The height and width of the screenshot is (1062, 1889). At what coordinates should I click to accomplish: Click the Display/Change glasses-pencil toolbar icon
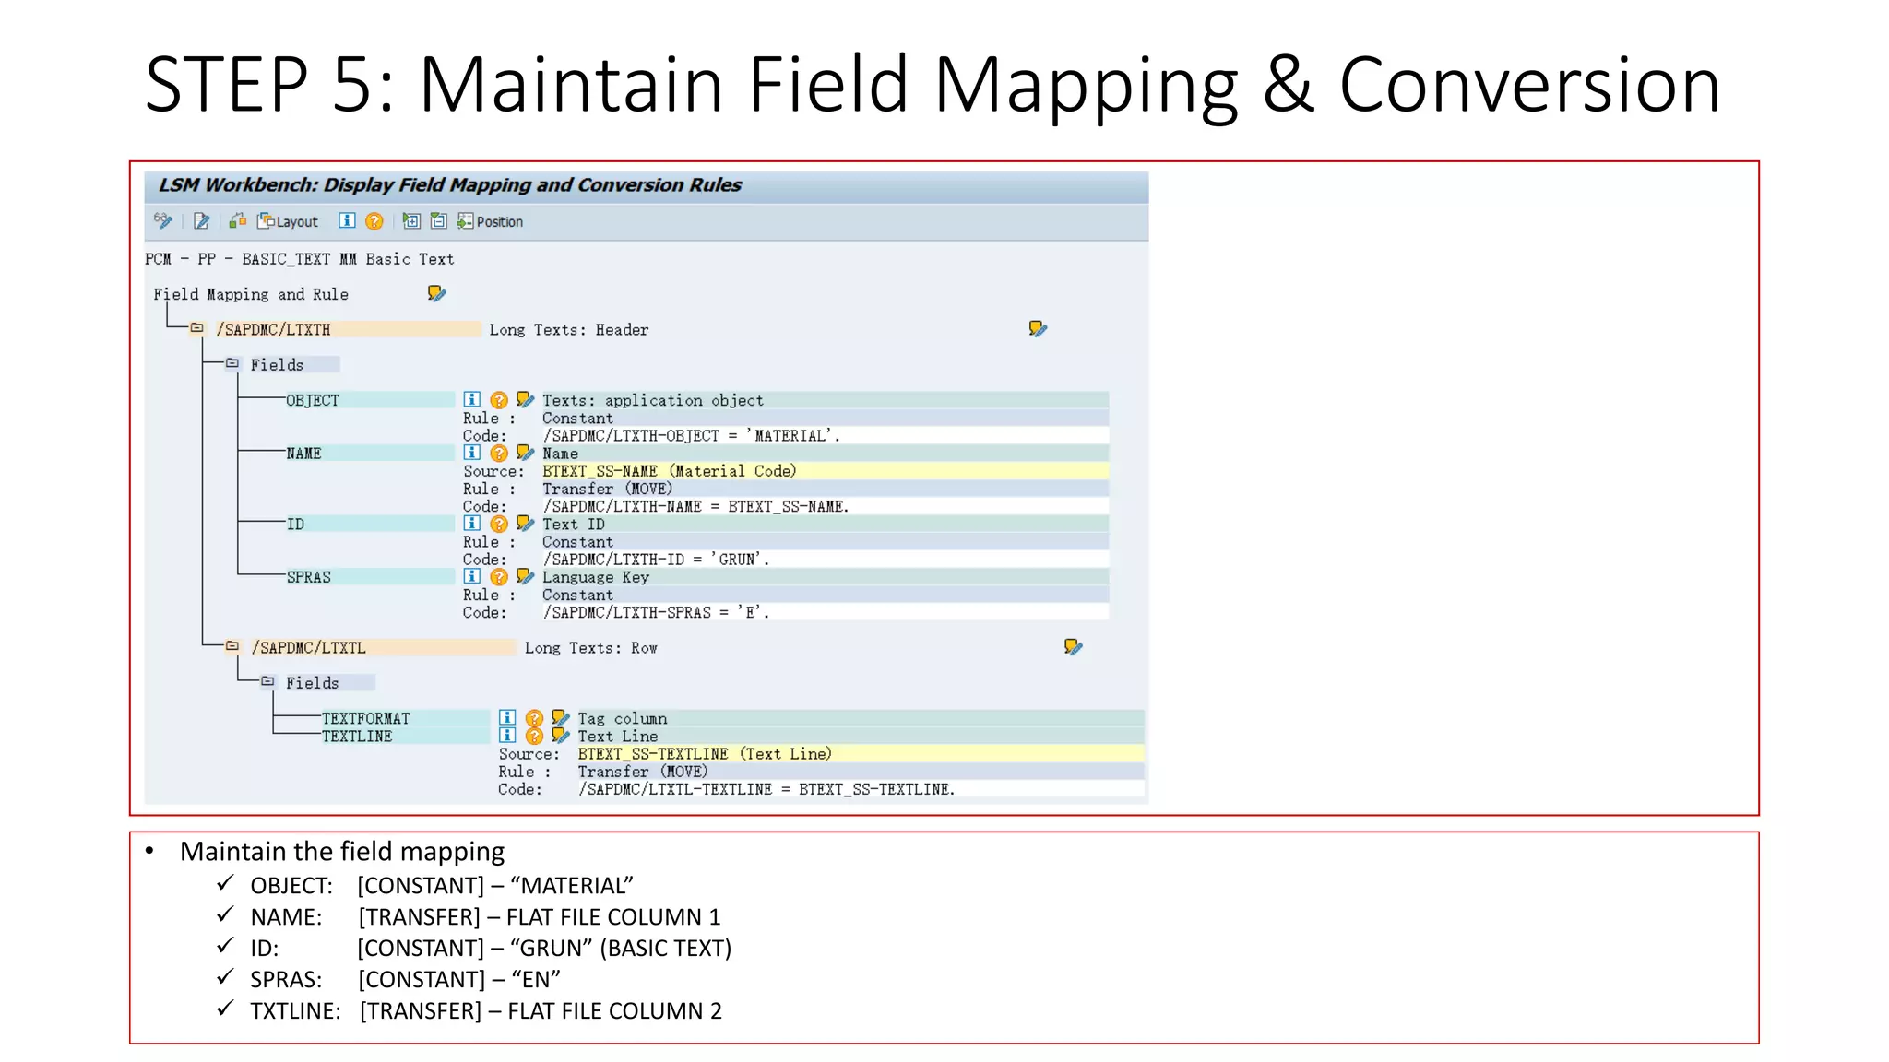point(163,221)
